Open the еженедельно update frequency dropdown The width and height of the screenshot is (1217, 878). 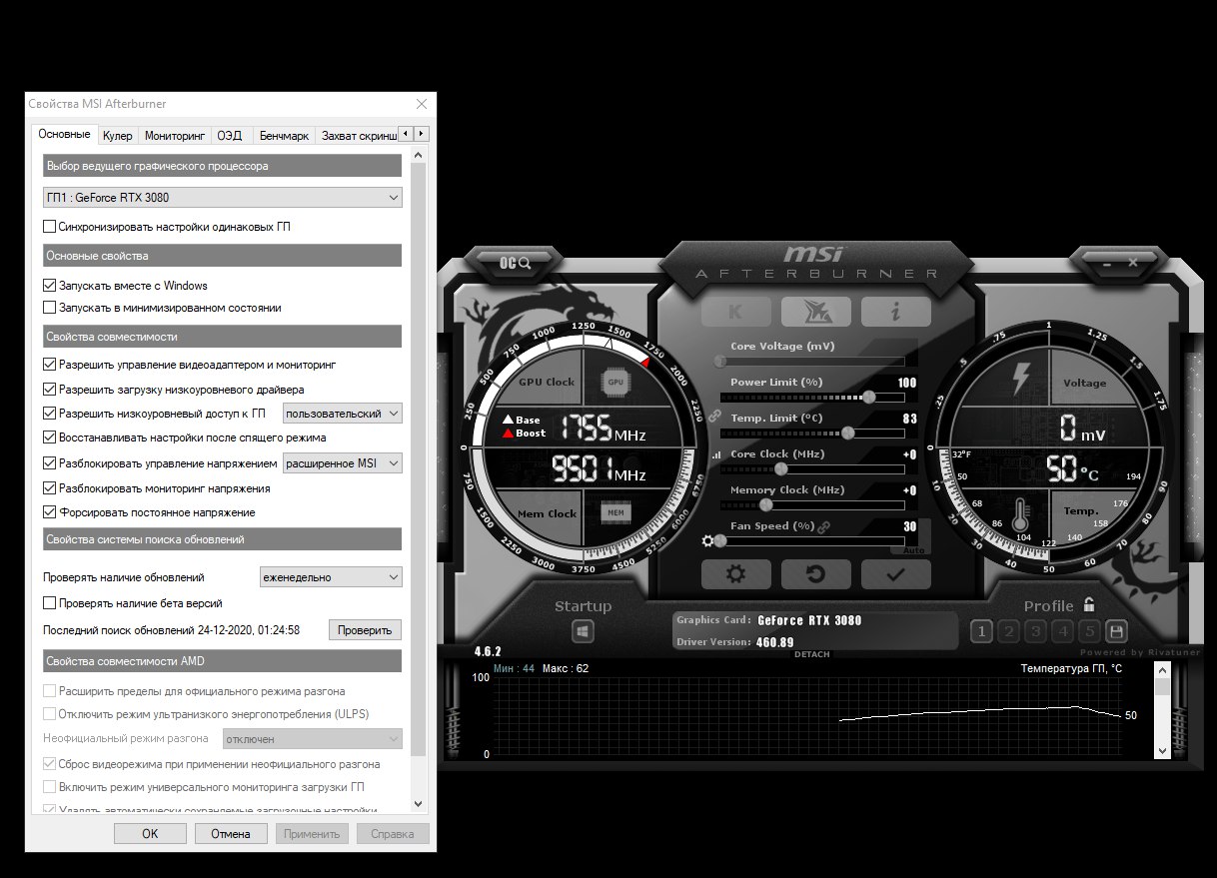[x=330, y=577]
